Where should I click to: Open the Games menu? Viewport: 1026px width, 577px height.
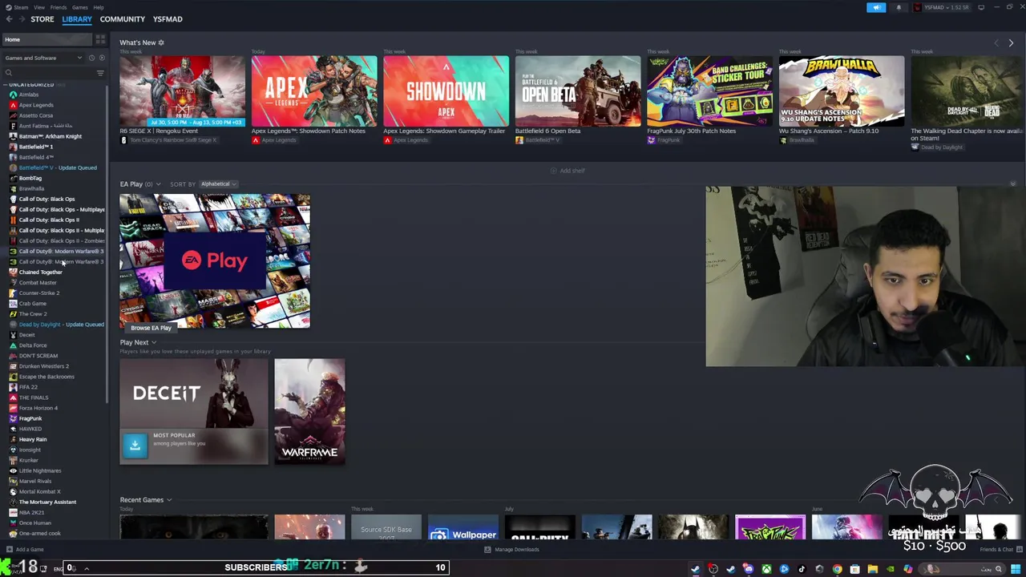pos(79,7)
